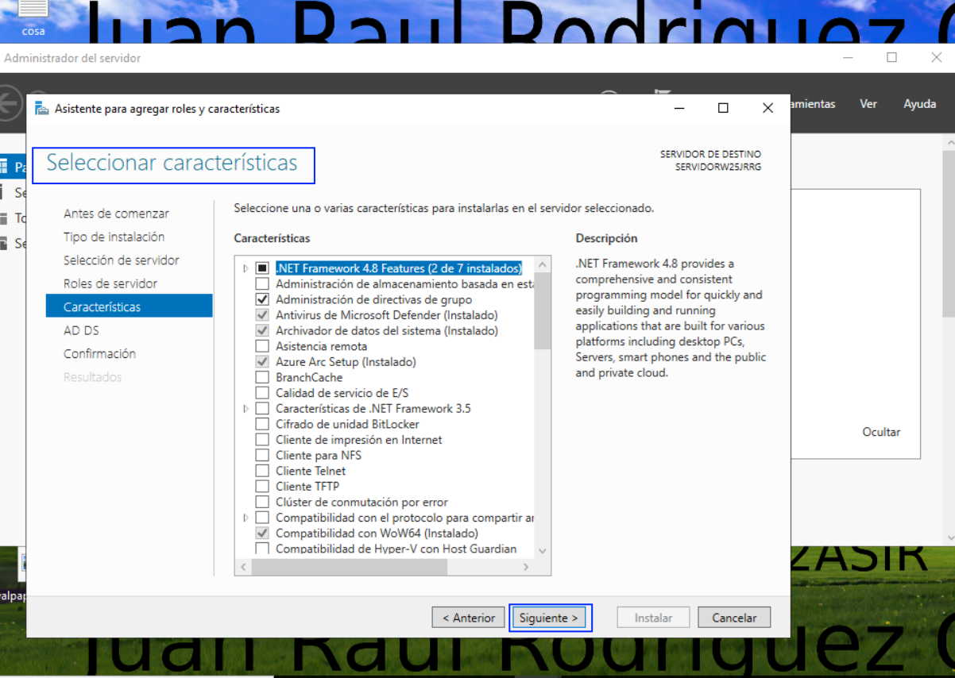Open the cosa desktop icon

tap(33, 17)
